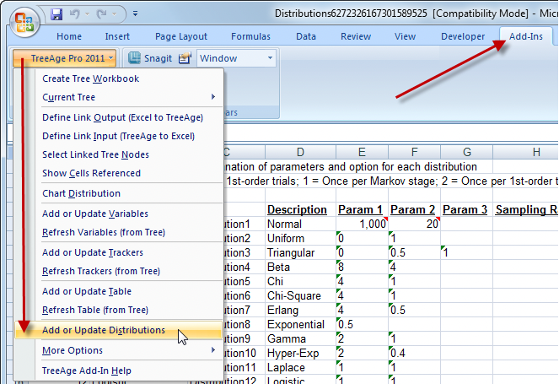The width and height of the screenshot is (559, 384).
Task: Open the Page Layout ribbon tab
Action: 181,36
